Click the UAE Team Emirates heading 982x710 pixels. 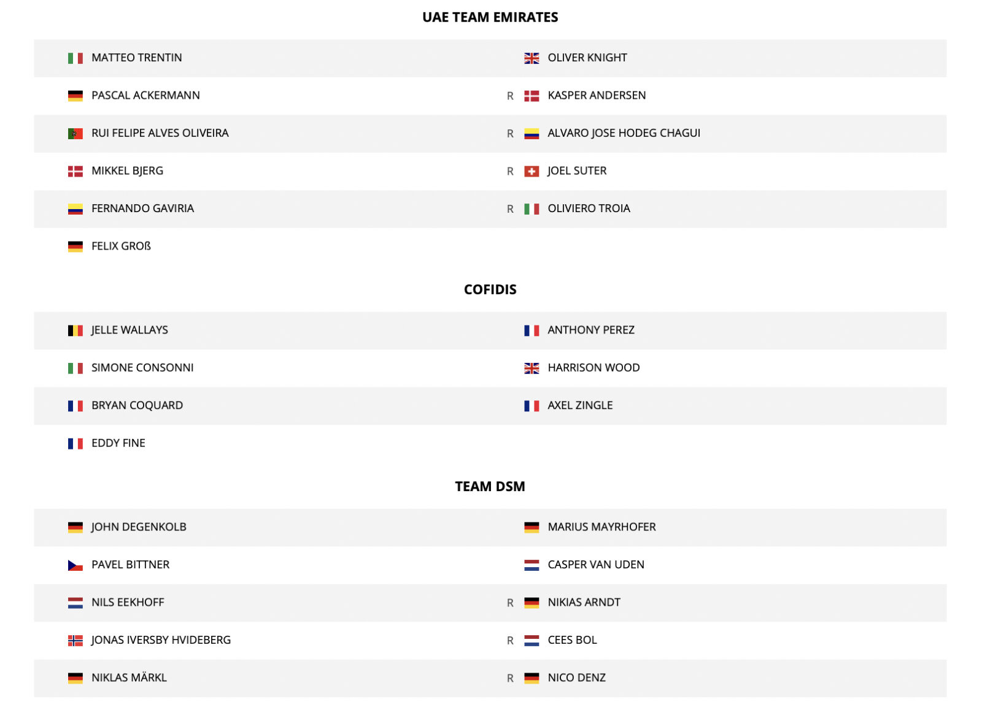(490, 17)
